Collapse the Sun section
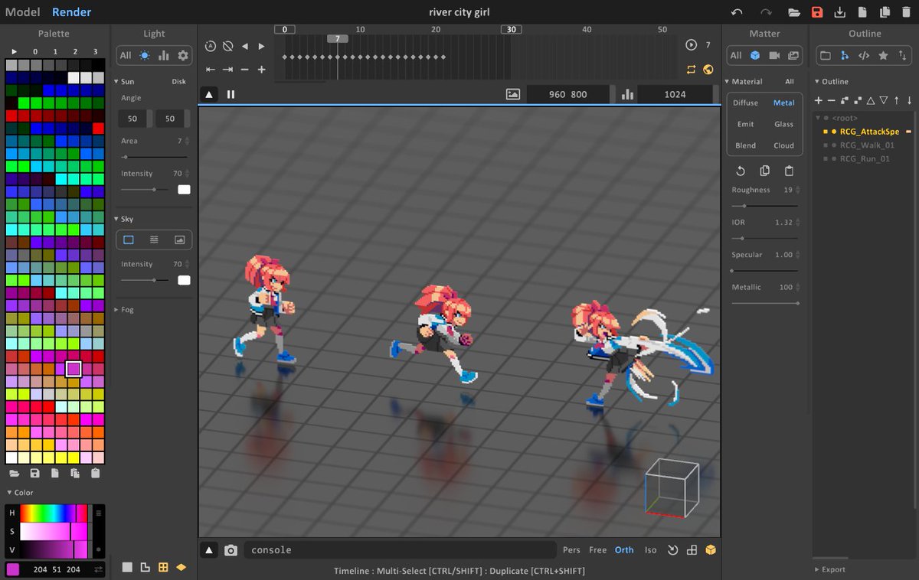This screenshot has height=580, width=919. (116, 81)
